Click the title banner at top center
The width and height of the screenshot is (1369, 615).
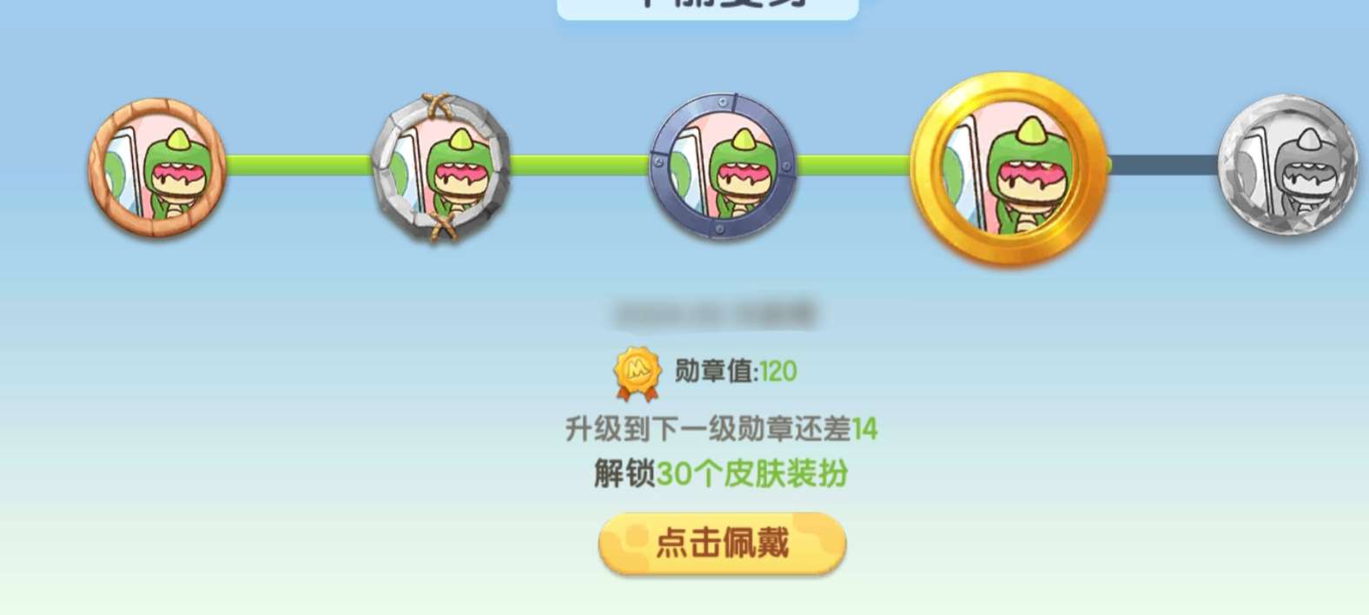click(x=707, y=9)
